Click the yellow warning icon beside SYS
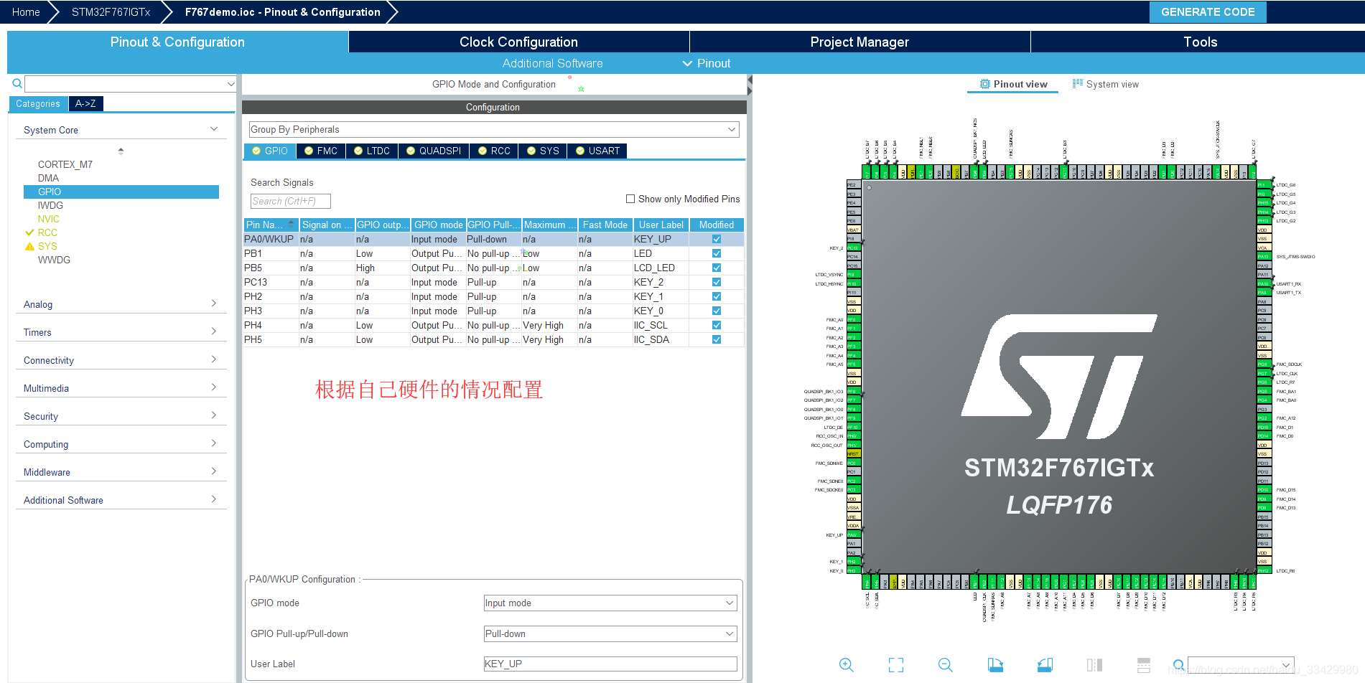The height and width of the screenshot is (683, 1365). pos(29,246)
